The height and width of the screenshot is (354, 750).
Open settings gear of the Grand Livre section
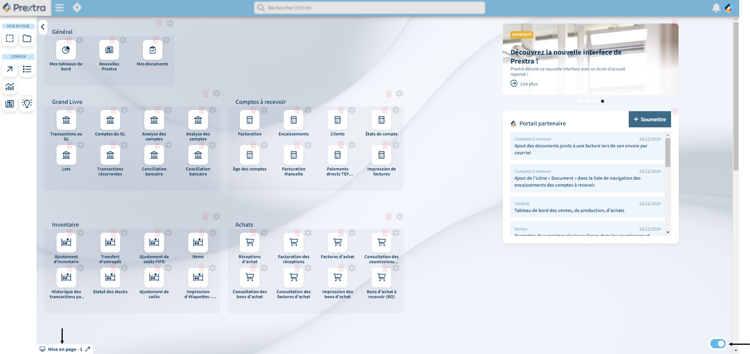(x=216, y=93)
